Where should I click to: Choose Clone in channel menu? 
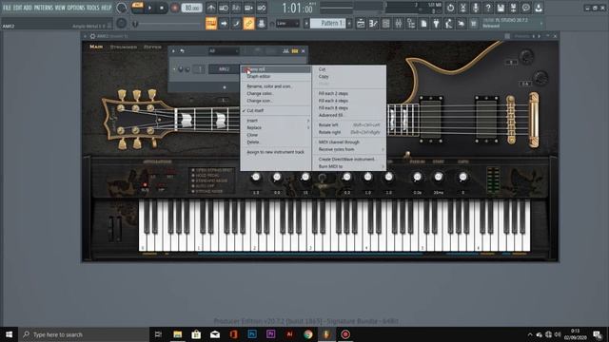click(x=275, y=135)
